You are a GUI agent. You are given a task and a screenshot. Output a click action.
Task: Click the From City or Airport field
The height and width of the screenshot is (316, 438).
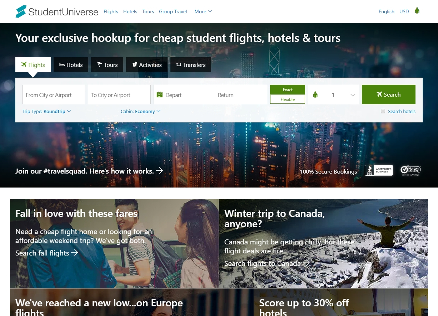(54, 94)
